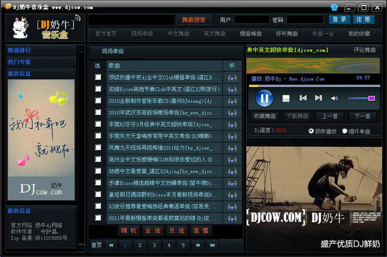The width and height of the screenshot is (387, 257).
Task: Listen icon for 高州全中文伤感慢嗨CLUB row
Action: tap(232, 160)
